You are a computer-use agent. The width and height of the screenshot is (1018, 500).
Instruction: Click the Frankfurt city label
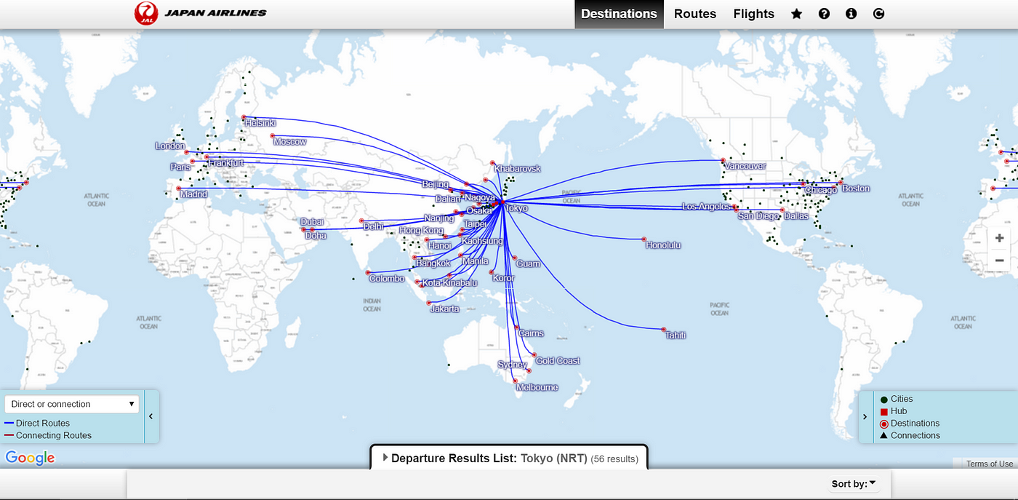point(226,163)
